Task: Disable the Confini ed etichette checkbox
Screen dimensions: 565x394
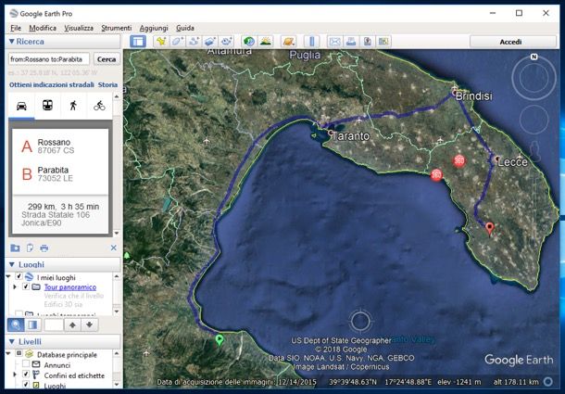Action: coord(26,375)
